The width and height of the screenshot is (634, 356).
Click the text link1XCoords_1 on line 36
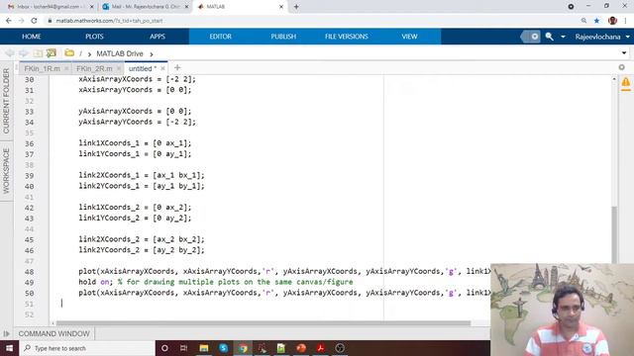tap(109, 142)
